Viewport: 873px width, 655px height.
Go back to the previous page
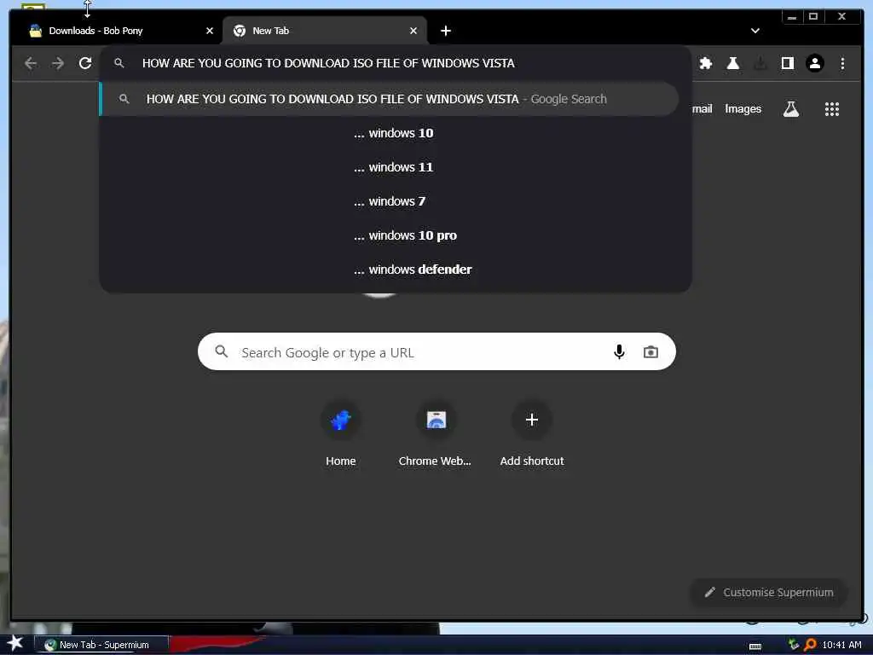[x=31, y=63]
